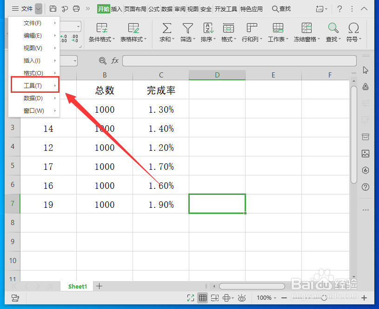Toggle reading mode crosshair in the status bar
The width and height of the screenshot is (379, 309).
coord(226,298)
